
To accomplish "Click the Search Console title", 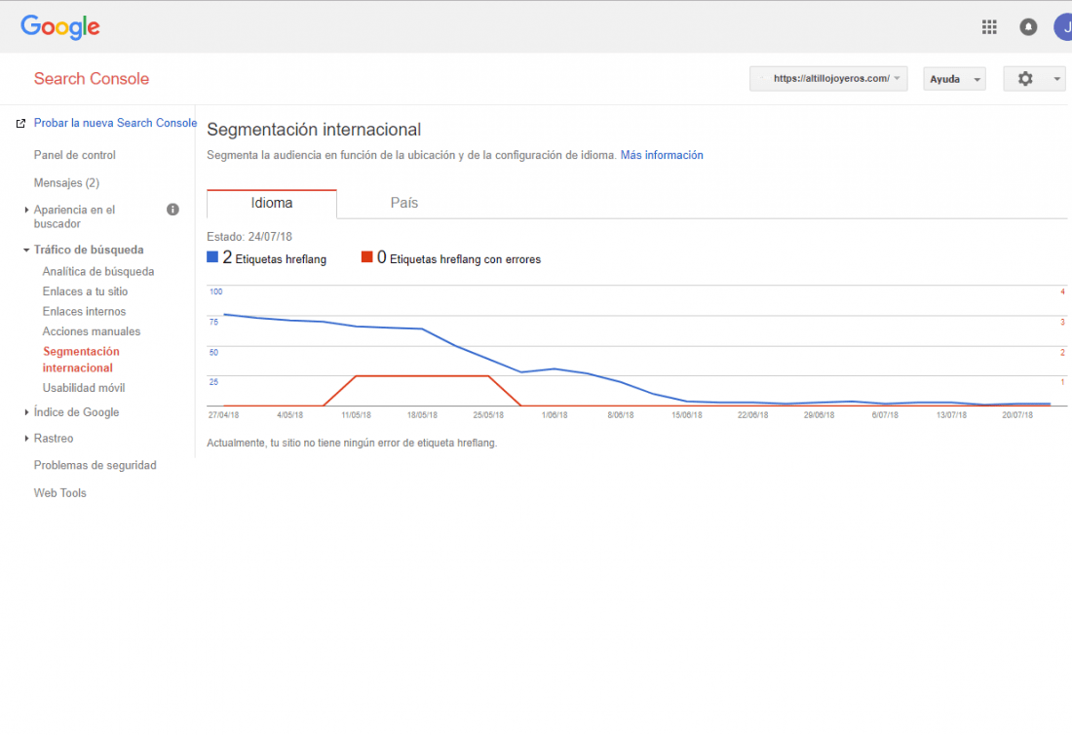I will 92,79.
